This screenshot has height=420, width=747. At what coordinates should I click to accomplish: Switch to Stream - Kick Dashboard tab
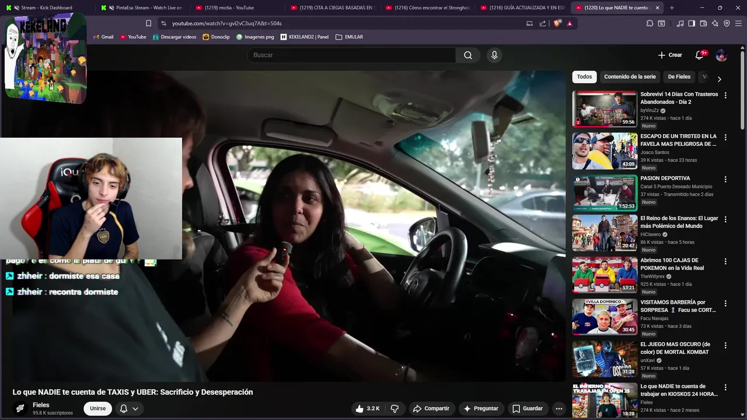click(x=47, y=8)
